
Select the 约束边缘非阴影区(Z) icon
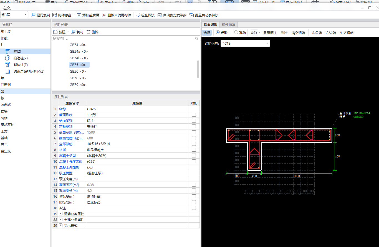tap(8, 72)
